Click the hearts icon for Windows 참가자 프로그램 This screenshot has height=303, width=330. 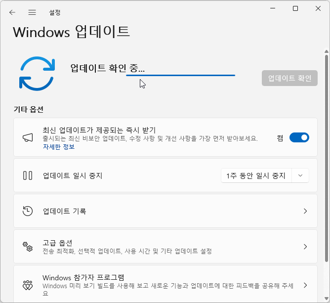pos(28,285)
